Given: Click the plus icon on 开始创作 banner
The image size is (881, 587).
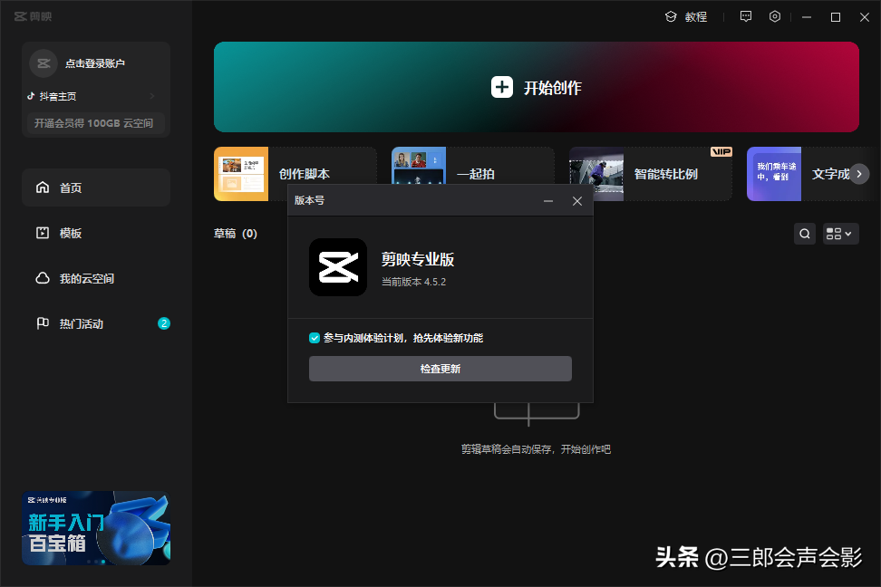Looking at the screenshot, I should [x=502, y=87].
